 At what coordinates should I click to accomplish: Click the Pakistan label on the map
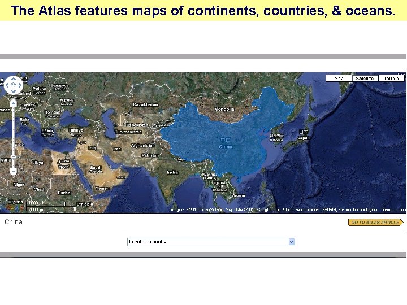150,155
